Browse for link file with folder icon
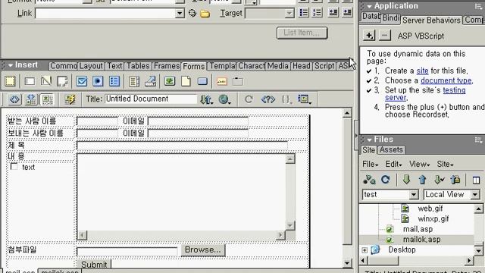Viewport: 485px width, 273px height. [x=205, y=14]
